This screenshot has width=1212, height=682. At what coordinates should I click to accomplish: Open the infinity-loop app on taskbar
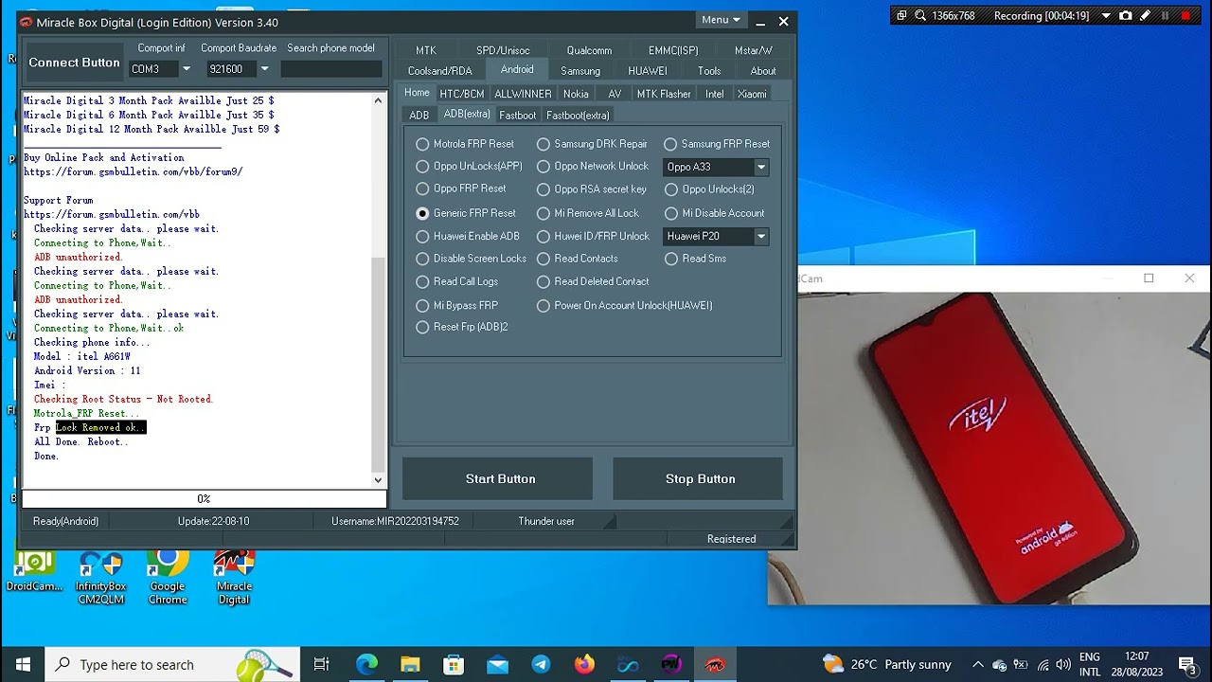click(628, 664)
